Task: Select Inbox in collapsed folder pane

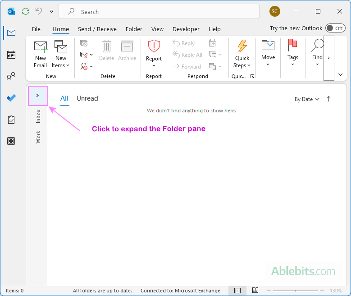Action: point(38,116)
